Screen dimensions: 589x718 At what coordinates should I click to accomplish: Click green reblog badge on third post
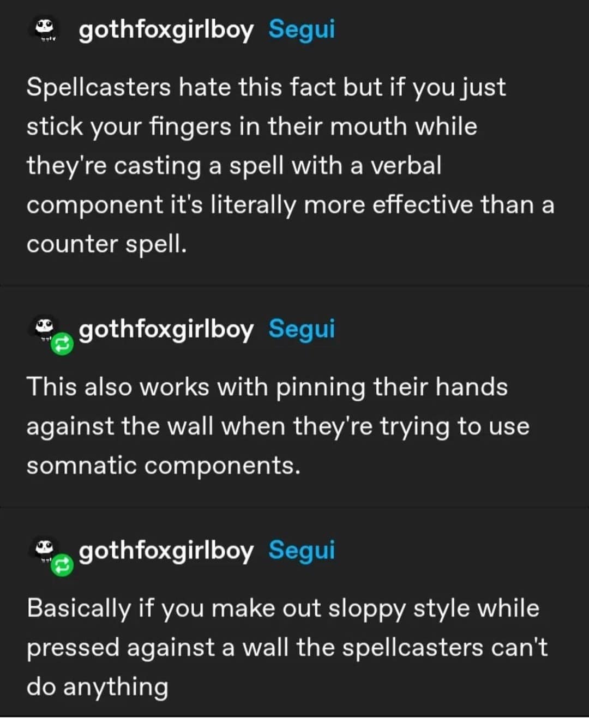pyautogui.click(x=62, y=565)
